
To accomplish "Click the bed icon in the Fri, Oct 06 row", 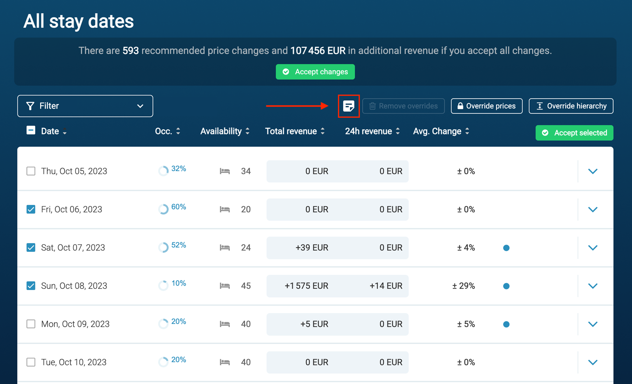I will coord(225,210).
